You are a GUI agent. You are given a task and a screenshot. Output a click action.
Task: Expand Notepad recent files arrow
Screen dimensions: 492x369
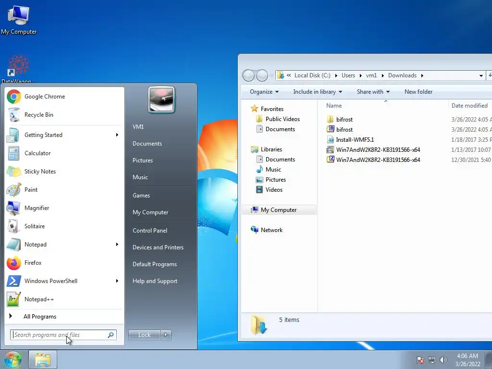click(x=117, y=245)
